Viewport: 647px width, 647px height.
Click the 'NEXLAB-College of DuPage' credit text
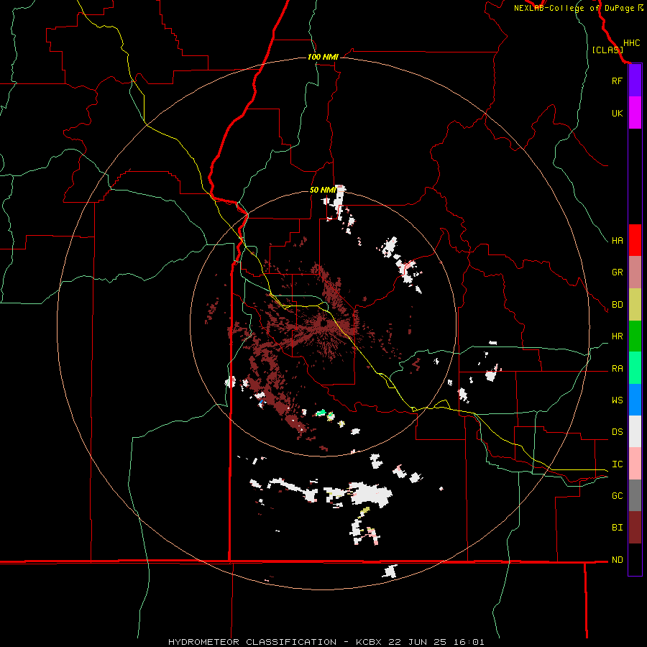(575, 8)
